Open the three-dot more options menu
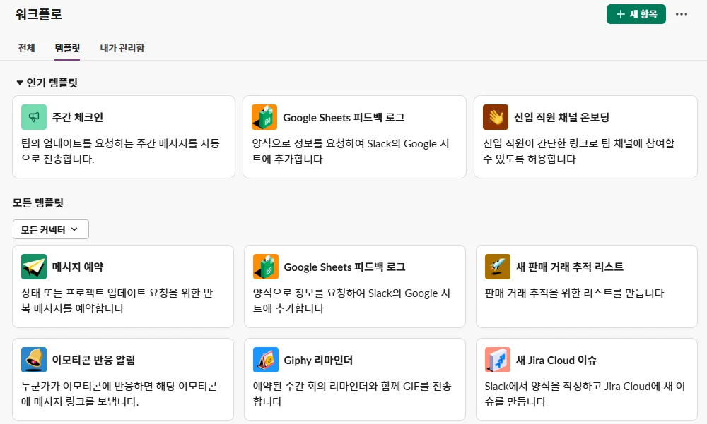This screenshot has width=707, height=424. (x=682, y=14)
